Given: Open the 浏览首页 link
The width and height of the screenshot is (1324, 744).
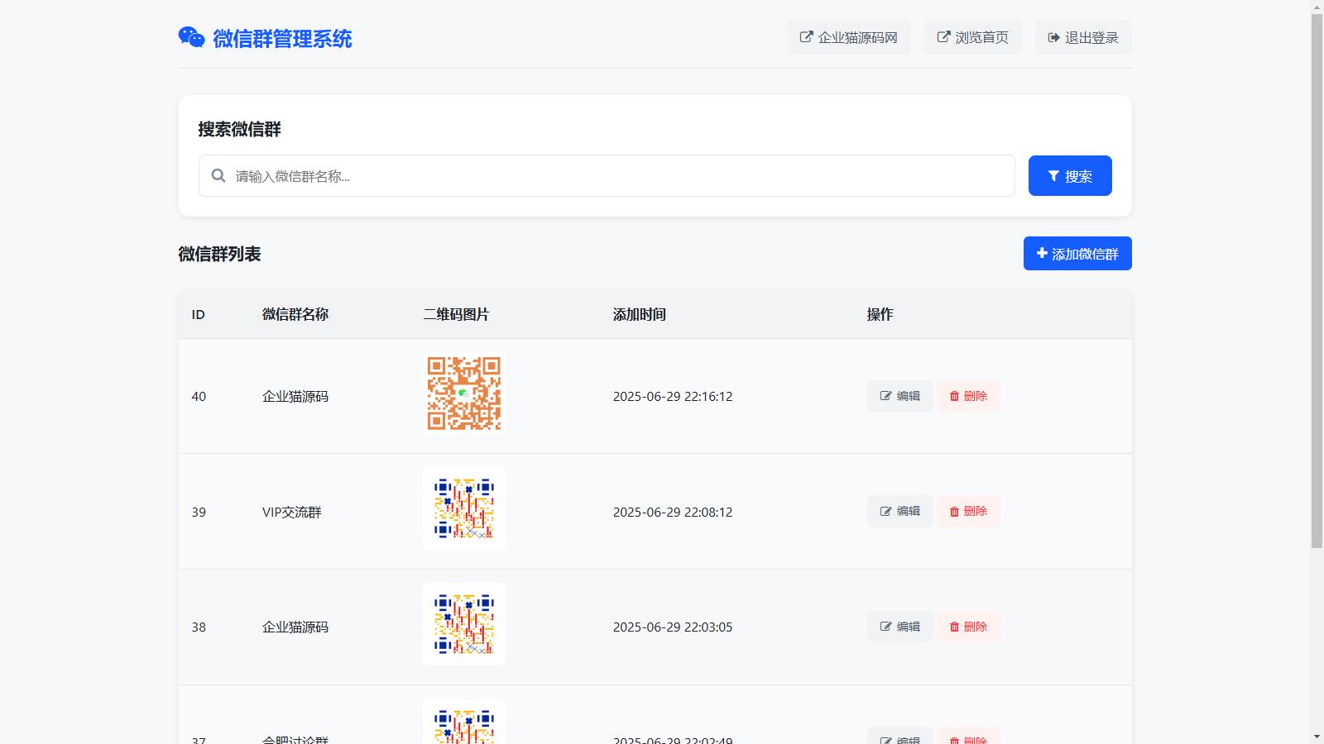Looking at the screenshot, I should coord(972,37).
